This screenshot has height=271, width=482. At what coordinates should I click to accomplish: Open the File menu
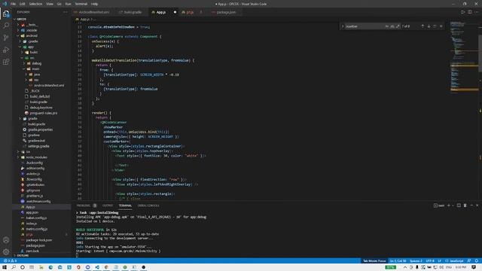point(13,4)
